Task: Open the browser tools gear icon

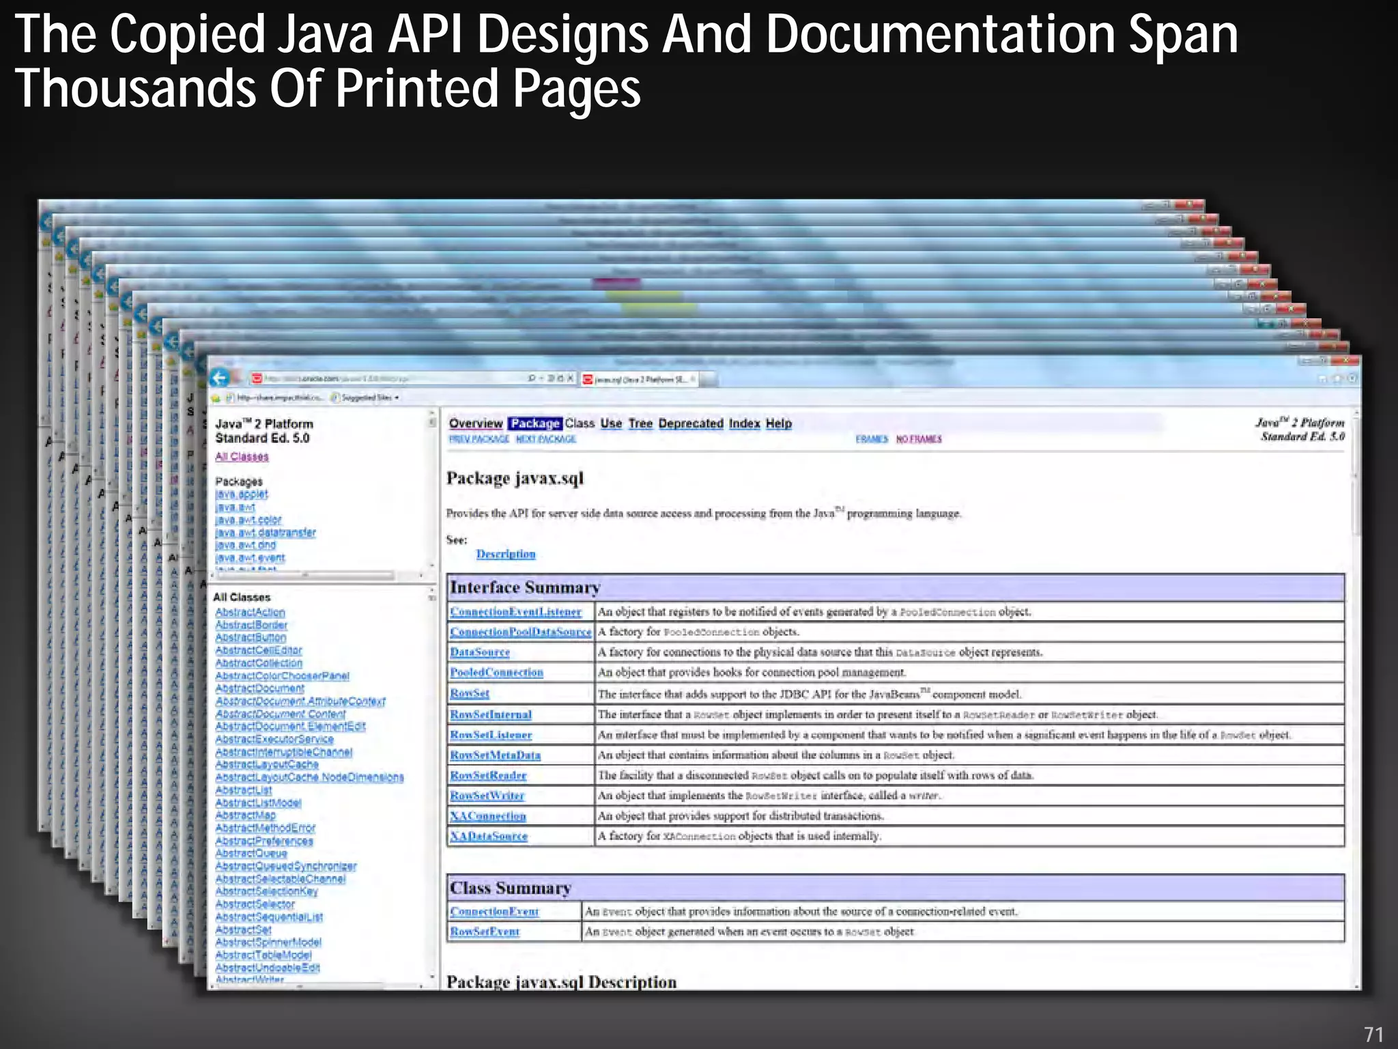Action: click(x=1352, y=378)
